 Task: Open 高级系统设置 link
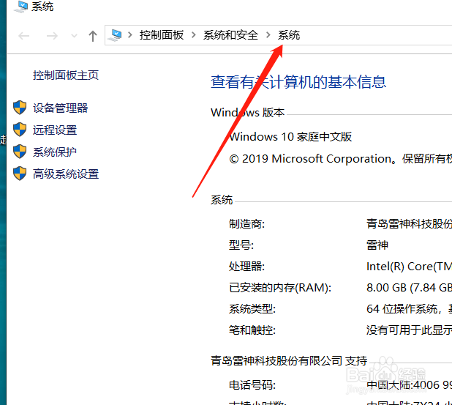click(66, 174)
